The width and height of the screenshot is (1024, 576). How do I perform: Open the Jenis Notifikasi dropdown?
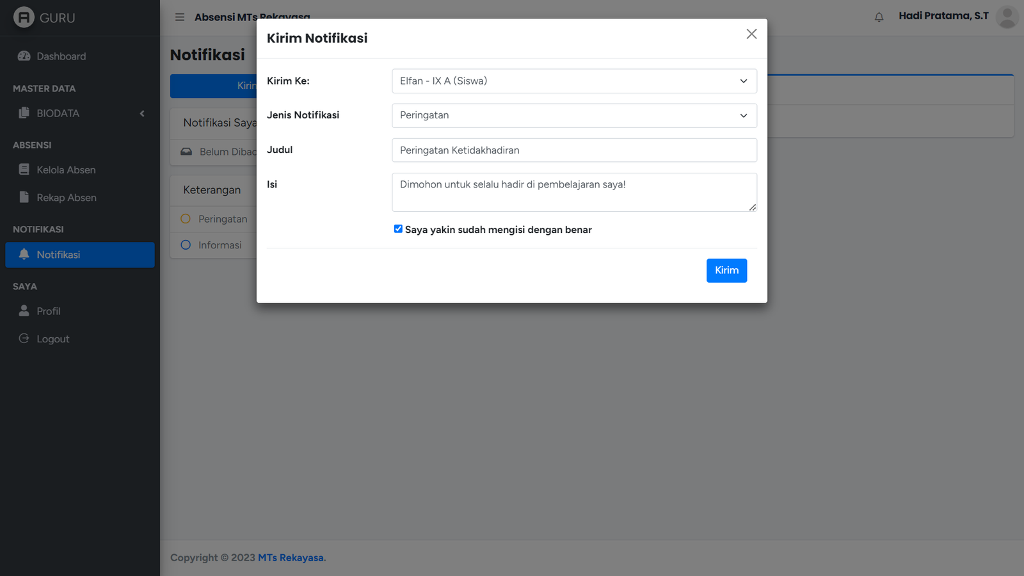tap(574, 116)
